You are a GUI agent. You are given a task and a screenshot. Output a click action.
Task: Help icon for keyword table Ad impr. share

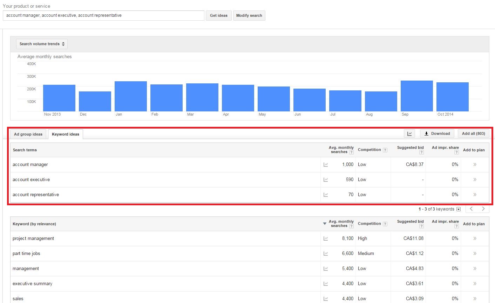(x=456, y=226)
